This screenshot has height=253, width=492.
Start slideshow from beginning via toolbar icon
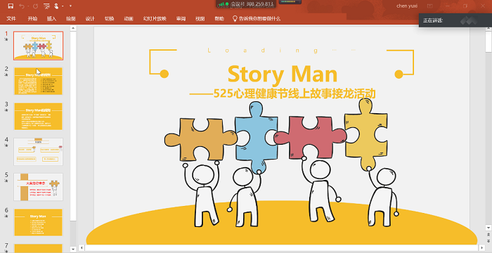pos(46,6)
